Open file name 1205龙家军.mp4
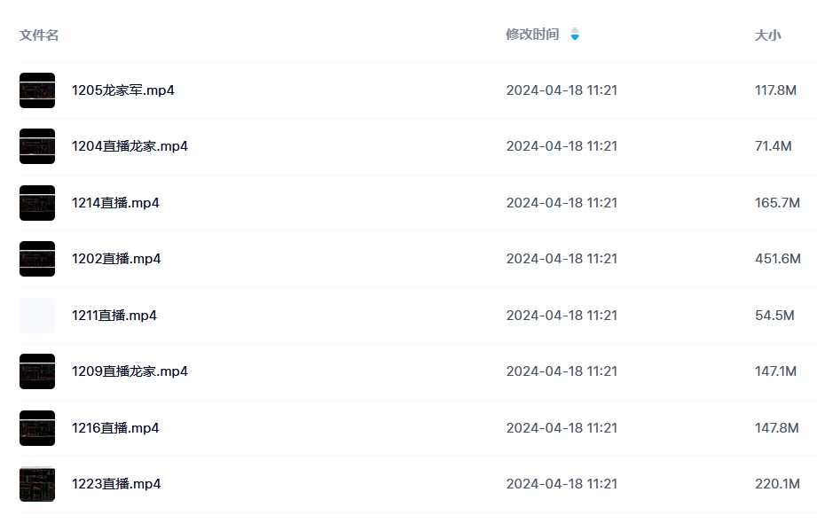This screenshot has width=817, height=531. (123, 90)
